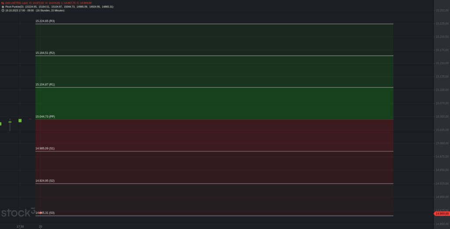Click the 15.250,00 value on price axis
Image resolution: width=450 pixels, height=229 pixels.
tap(442, 11)
